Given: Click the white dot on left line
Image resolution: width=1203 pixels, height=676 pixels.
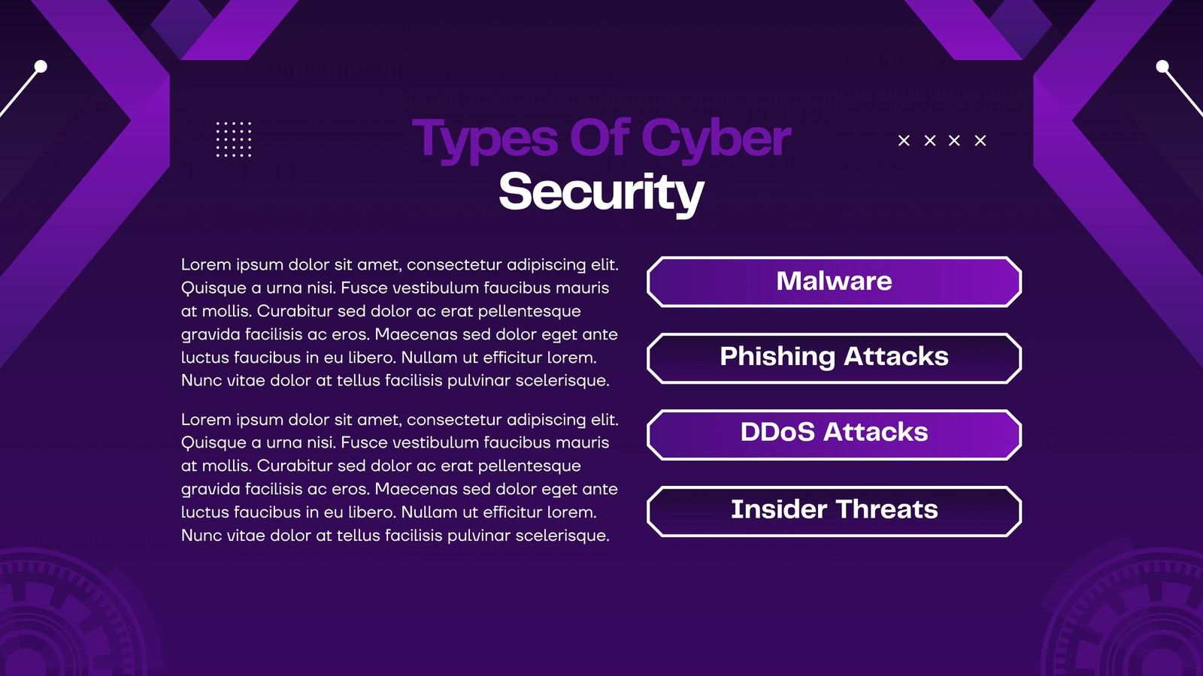Looking at the screenshot, I should coord(41,66).
